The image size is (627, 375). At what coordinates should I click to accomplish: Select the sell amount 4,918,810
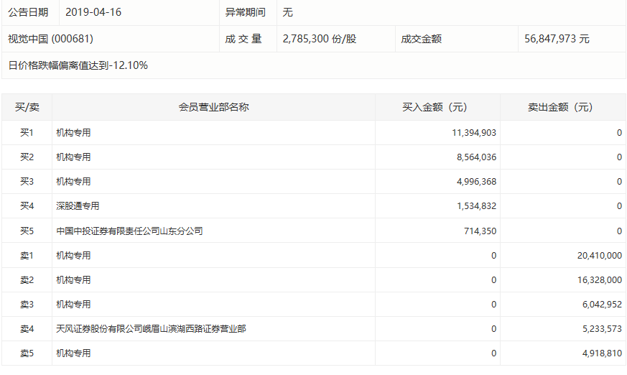(600, 353)
